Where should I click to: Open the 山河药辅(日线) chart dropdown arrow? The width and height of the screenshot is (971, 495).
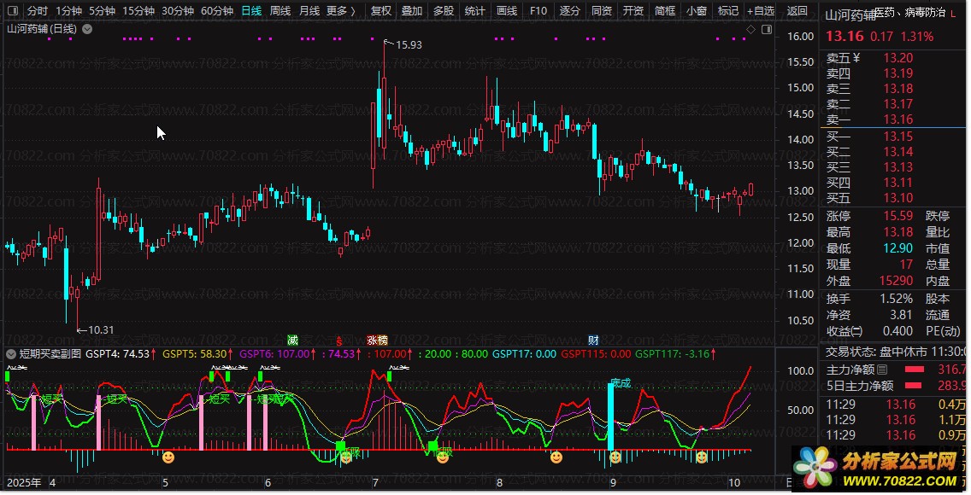[88, 29]
